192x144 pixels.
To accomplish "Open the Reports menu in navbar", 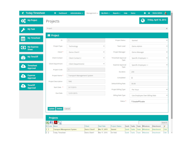I will click(116, 13).
